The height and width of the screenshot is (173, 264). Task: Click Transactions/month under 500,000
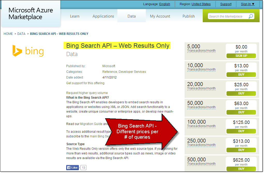click(201, 164)
